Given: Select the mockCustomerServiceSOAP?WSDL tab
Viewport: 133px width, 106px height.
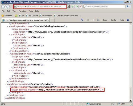Looking at the screenshot, I should (26, 20).
